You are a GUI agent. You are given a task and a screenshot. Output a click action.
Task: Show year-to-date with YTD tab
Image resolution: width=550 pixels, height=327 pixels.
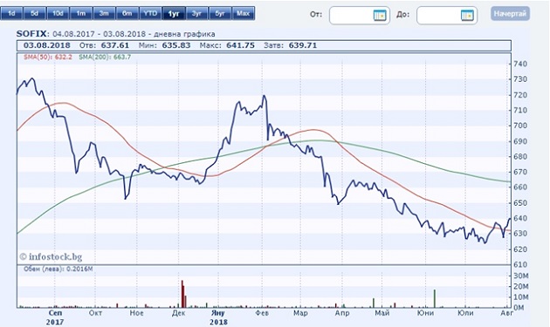click(150, 13)
